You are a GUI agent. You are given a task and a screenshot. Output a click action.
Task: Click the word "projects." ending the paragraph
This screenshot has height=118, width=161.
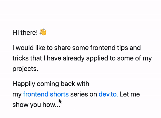25,69
